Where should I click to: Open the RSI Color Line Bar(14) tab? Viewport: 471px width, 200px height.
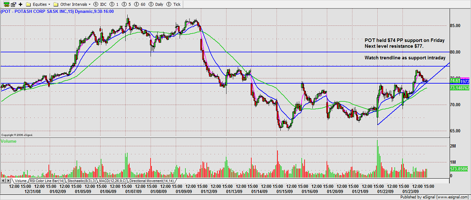click(46, 181)
